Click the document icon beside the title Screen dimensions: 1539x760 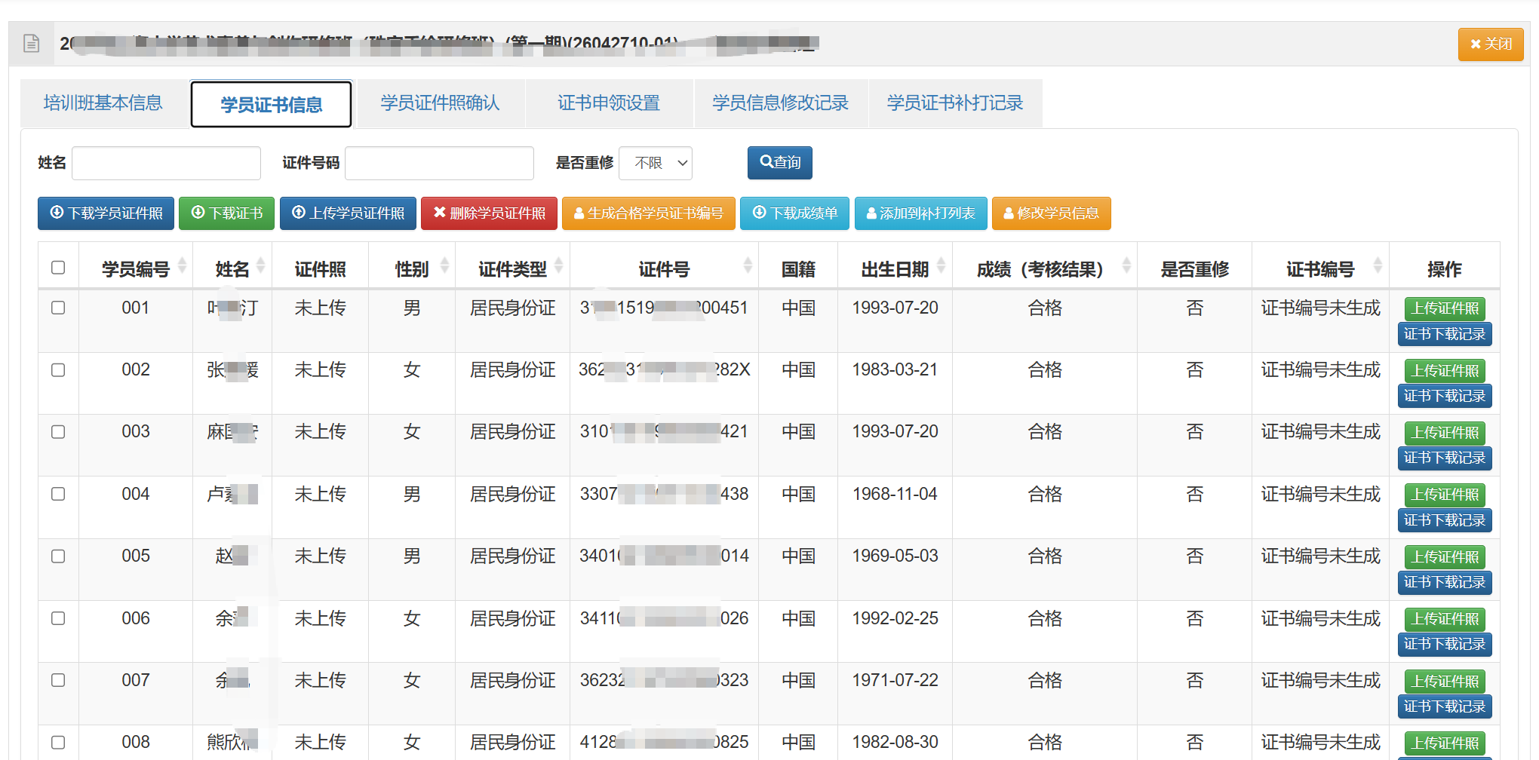[x=31, y=44]
